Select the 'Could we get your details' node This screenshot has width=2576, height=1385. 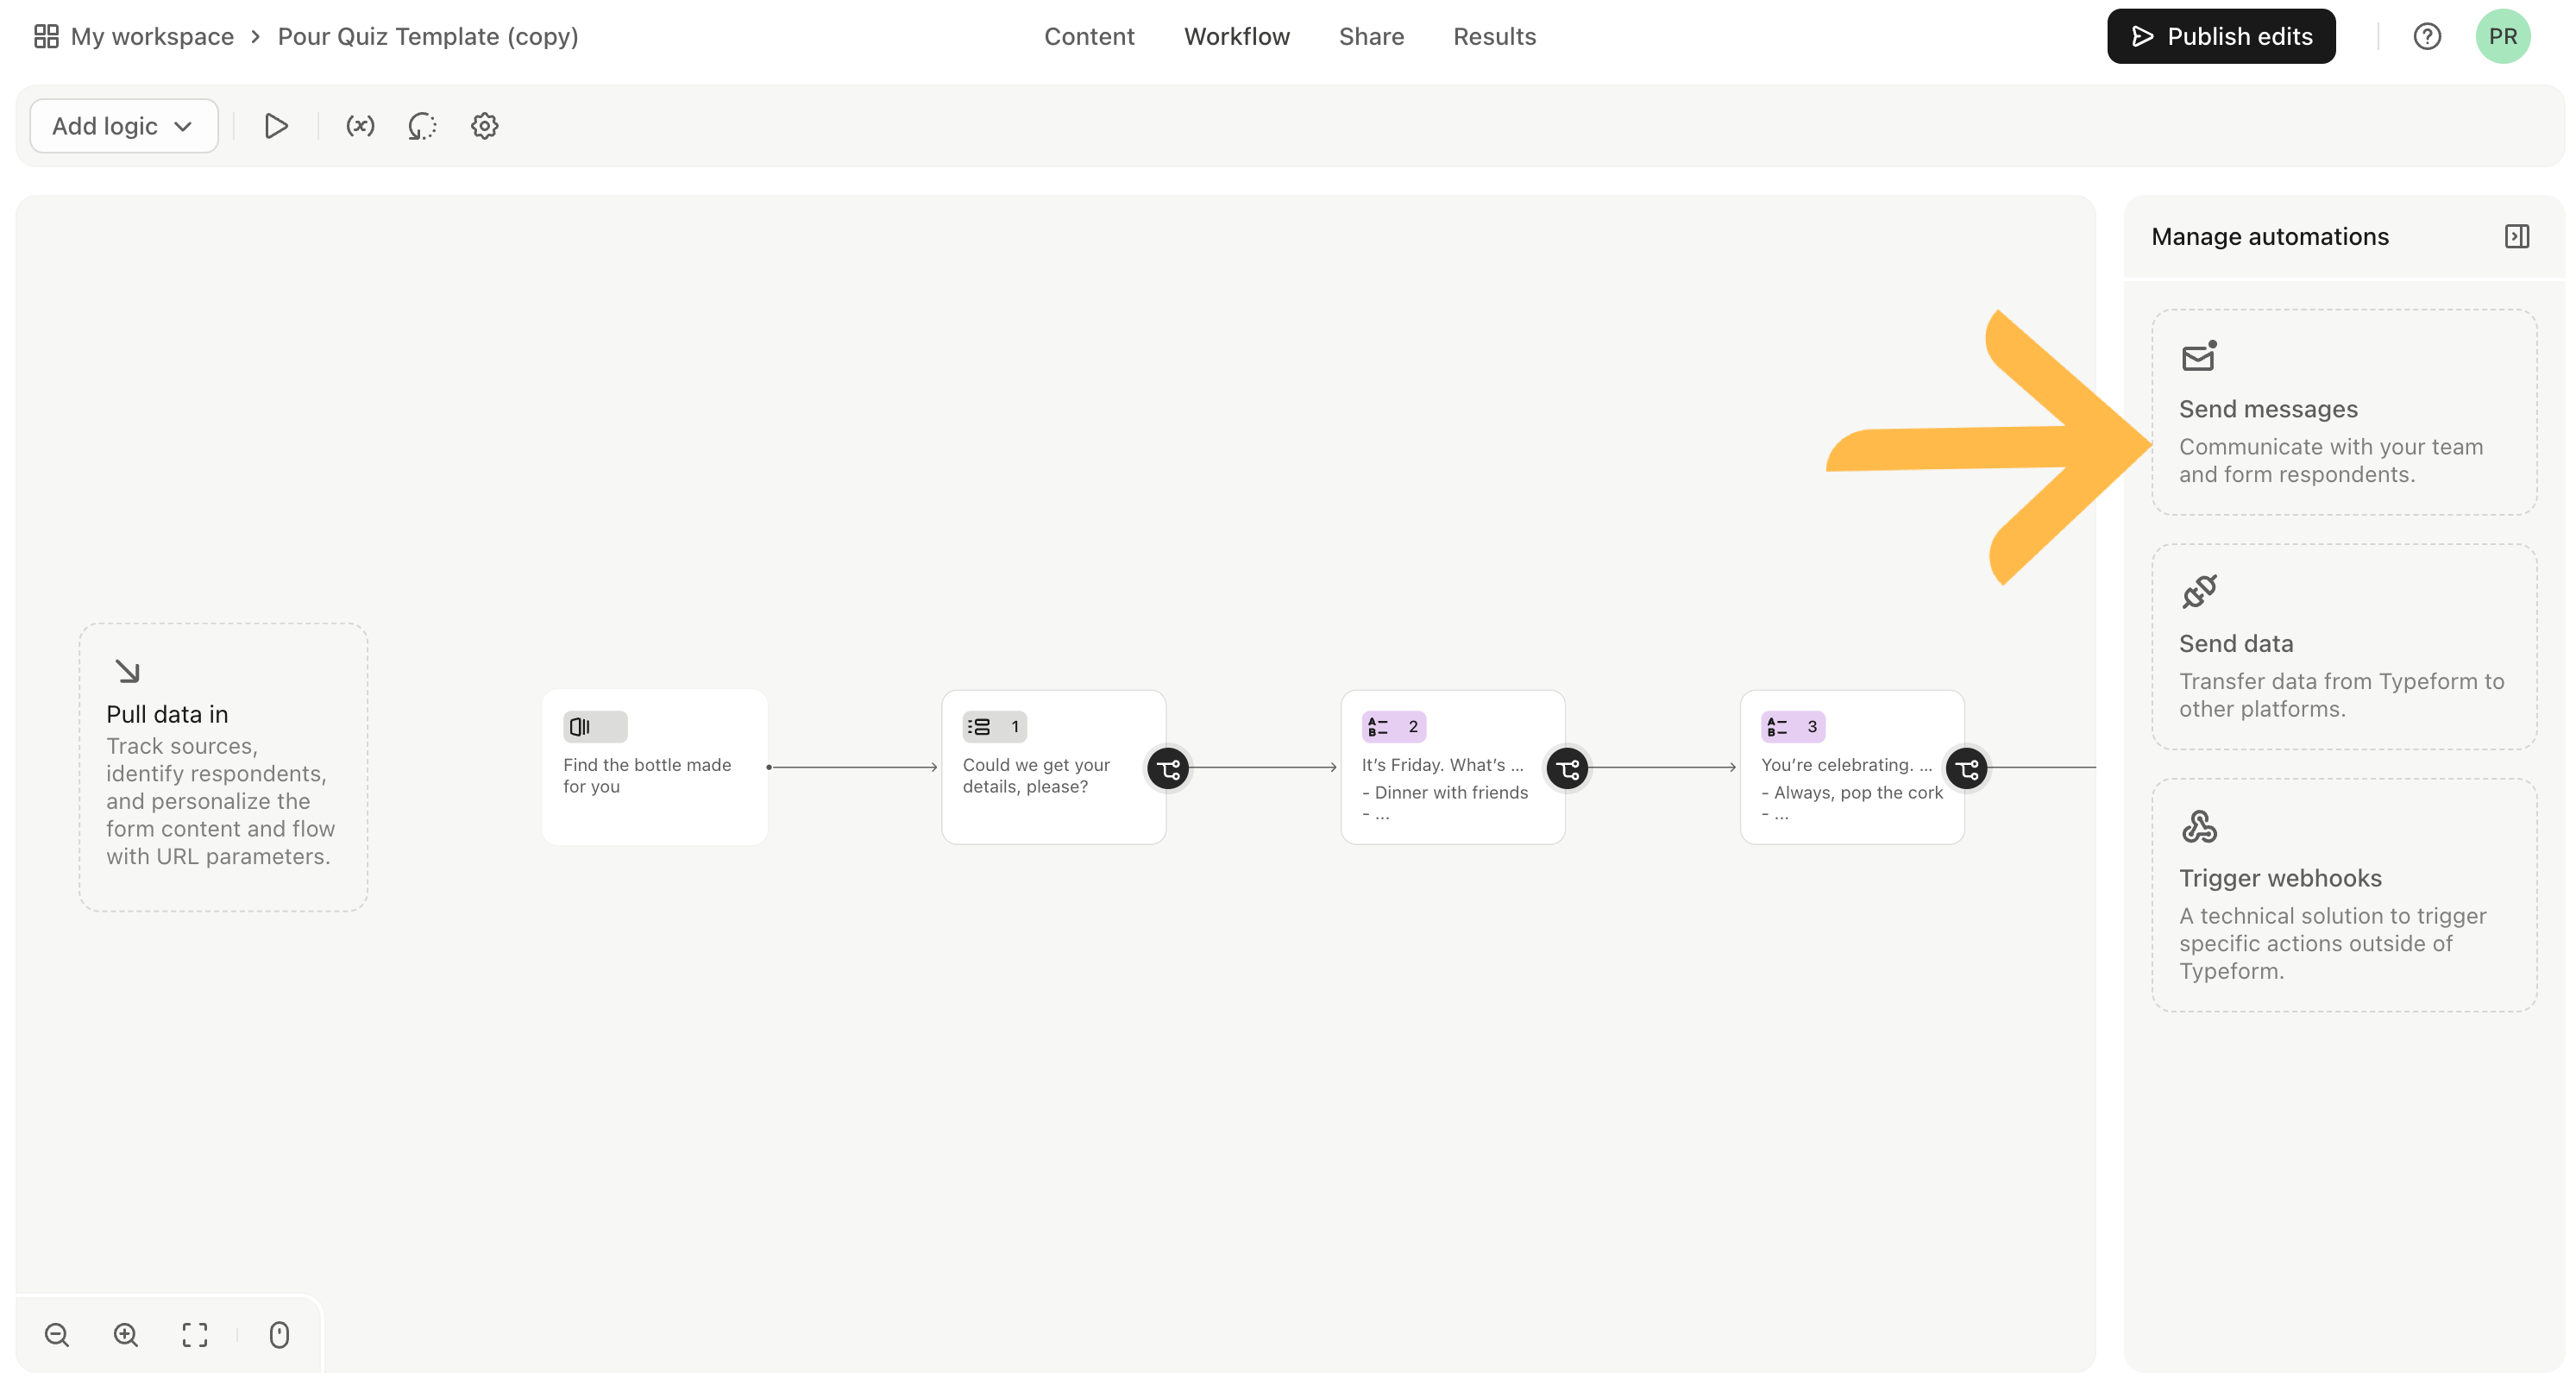click(1054, 767)
